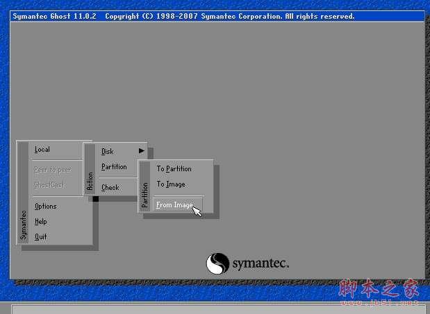Expand the Disk submenu arrow
The height and width of the screenshot is (314, 430).
[142, 151]
